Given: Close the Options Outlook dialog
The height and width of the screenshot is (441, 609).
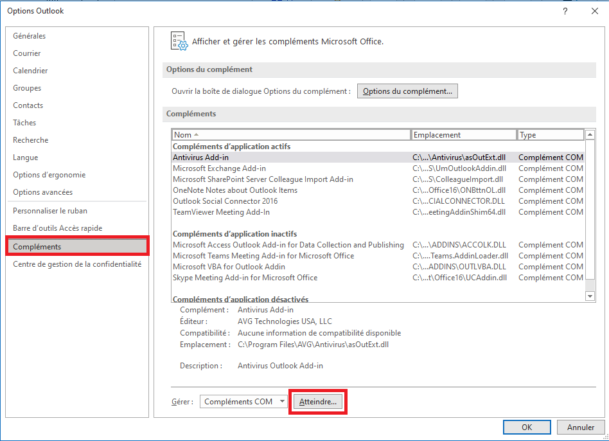Looking at the screenshot, I should [595, 12].
